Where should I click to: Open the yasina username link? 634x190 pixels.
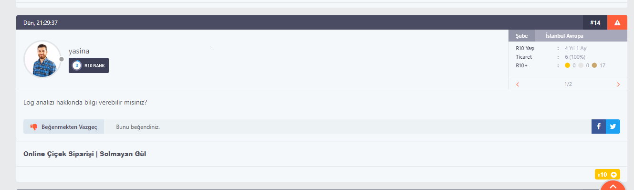click(x=79, y=51)
